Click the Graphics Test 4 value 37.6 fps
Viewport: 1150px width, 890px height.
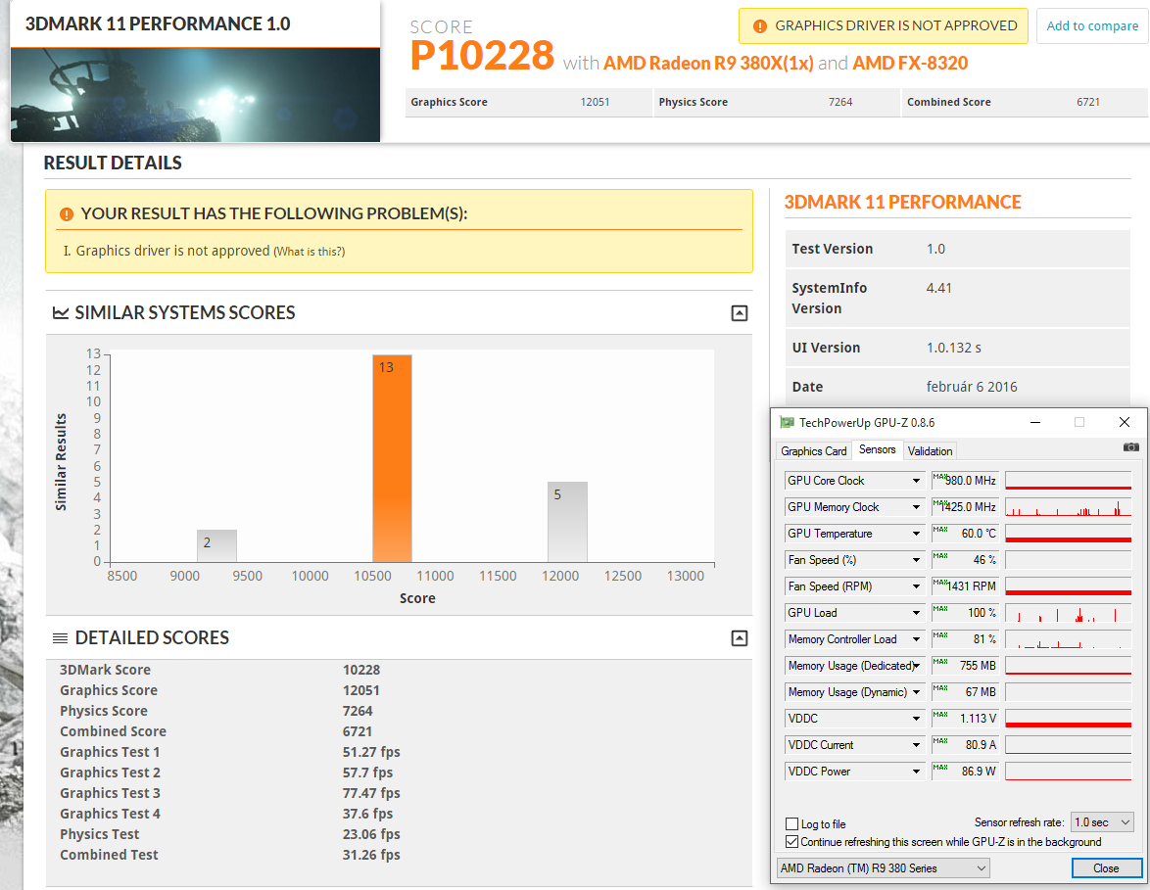tap(367, 814)
